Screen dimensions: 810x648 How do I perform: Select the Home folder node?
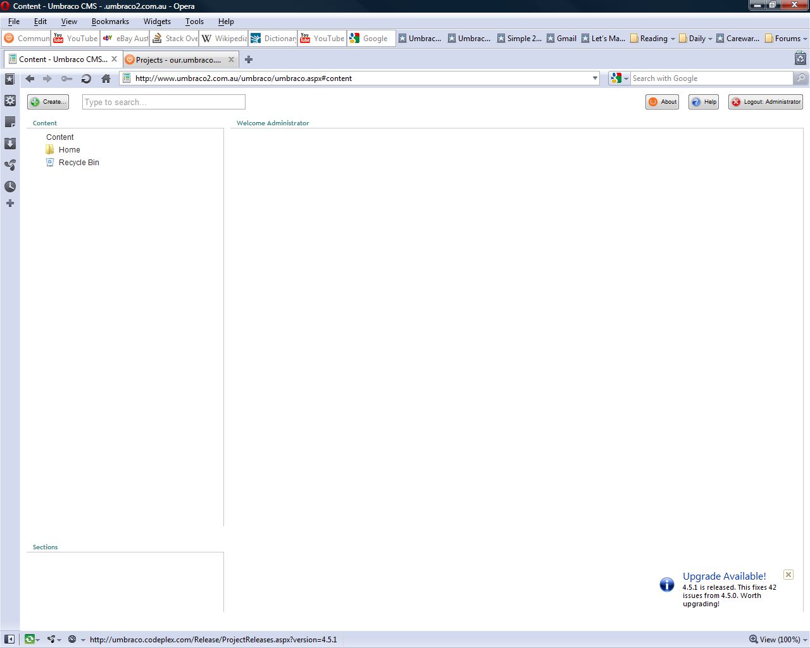tap(69, 150)
